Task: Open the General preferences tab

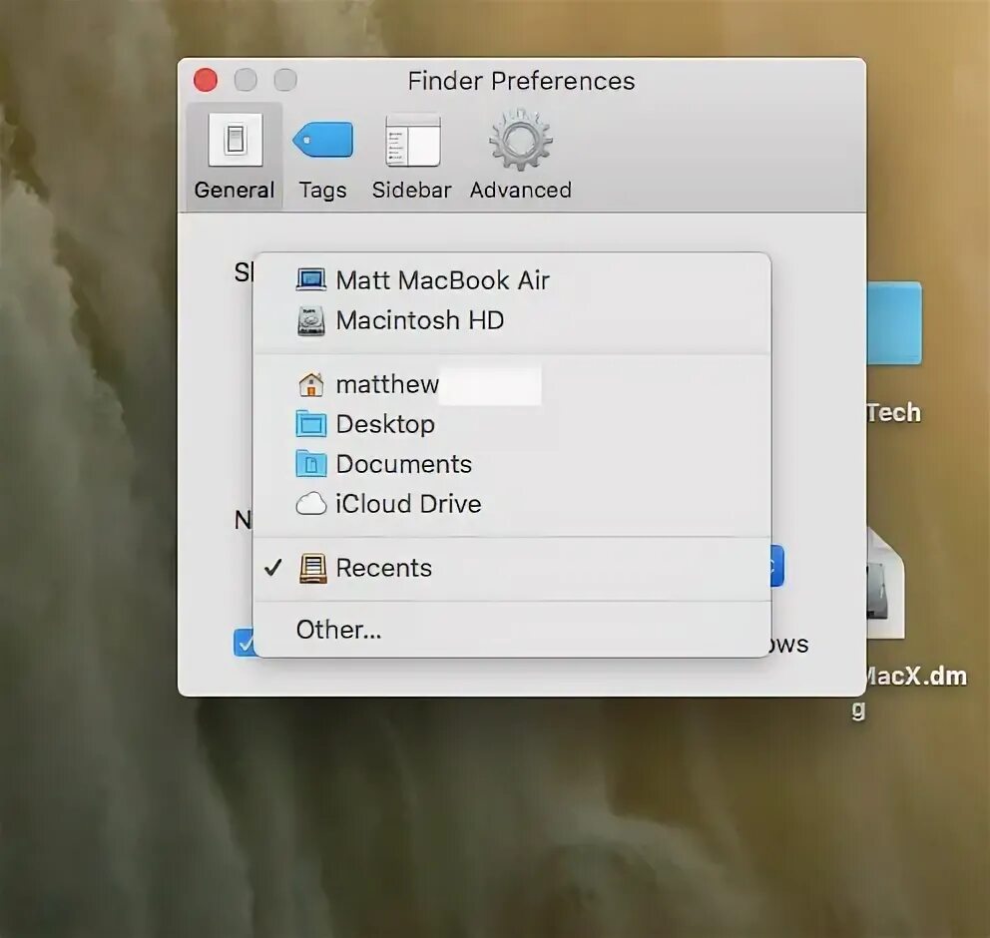Action: pyautogui.click(x=235, y=157)
